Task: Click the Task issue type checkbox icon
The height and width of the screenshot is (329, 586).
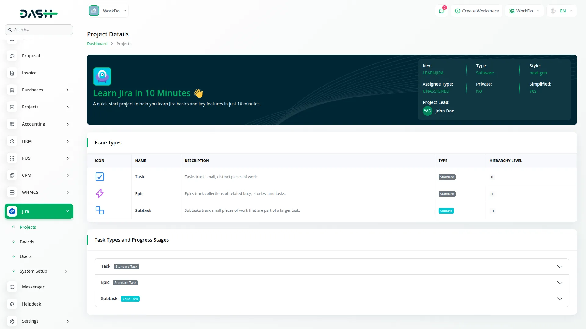Action: pyautogui.click(x=100, y=177)
